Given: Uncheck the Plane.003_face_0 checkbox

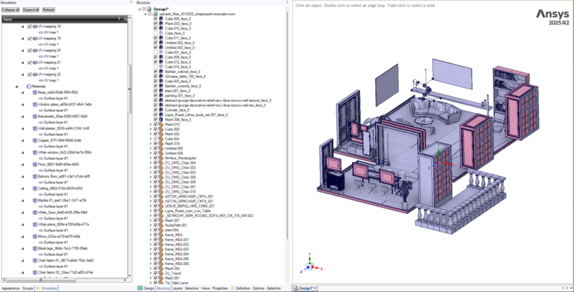Looking at the screenshot, I should pos(156,23).
